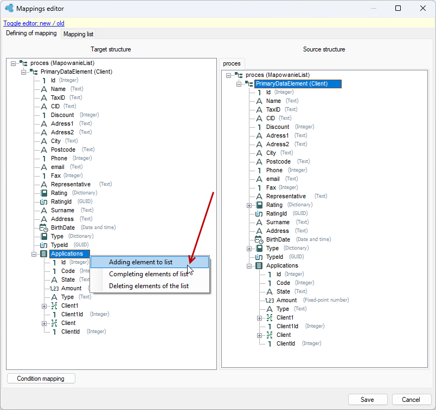Select ClientId in the Source structure tree
Viewport: 436px width, 410px height.
[x=286, y=343]
